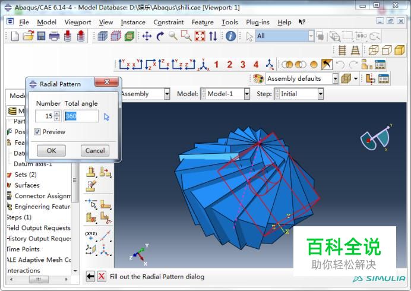
Task: Apply custom view 2
Action: pyautogui.click(x=230, y=65)
